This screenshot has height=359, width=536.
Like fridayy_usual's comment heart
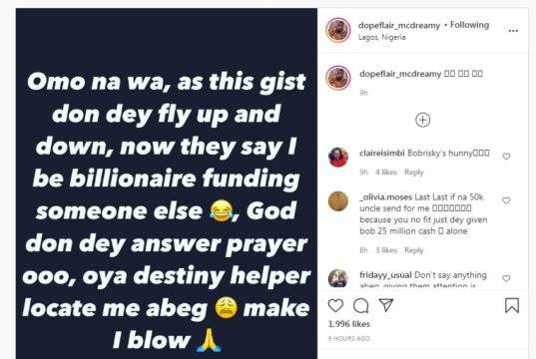506,278
